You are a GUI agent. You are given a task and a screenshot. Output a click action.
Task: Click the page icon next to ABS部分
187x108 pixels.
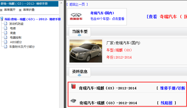pyautogui.click(x=6, y=42)
